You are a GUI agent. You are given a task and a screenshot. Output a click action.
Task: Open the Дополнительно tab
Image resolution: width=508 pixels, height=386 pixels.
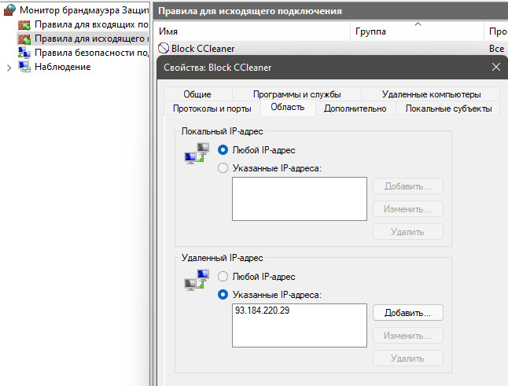pos(355,108)
